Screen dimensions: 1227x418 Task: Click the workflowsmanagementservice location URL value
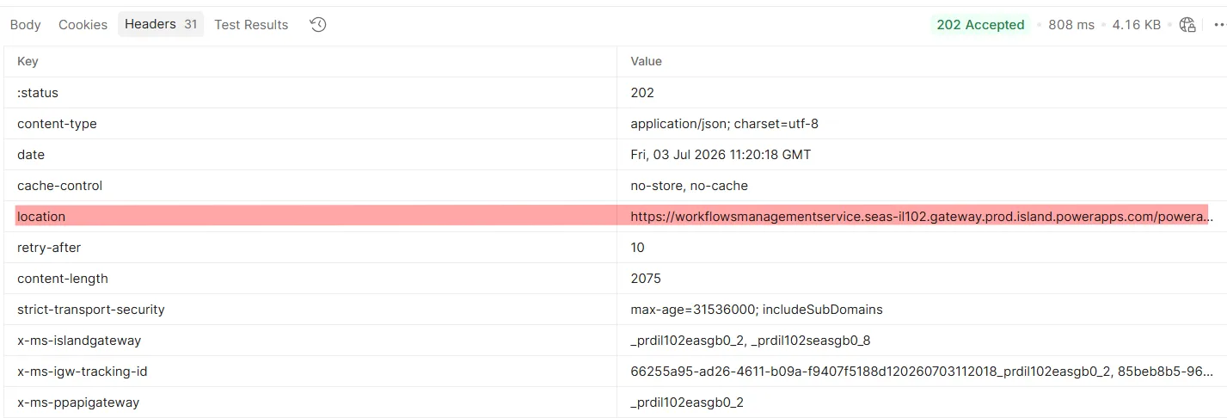click(x=922, y=217)
